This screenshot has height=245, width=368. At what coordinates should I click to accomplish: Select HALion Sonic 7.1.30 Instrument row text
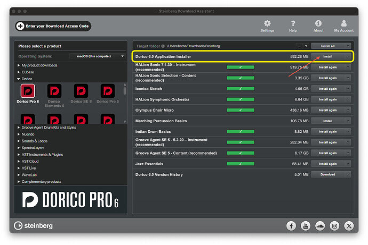pos(165,67)
